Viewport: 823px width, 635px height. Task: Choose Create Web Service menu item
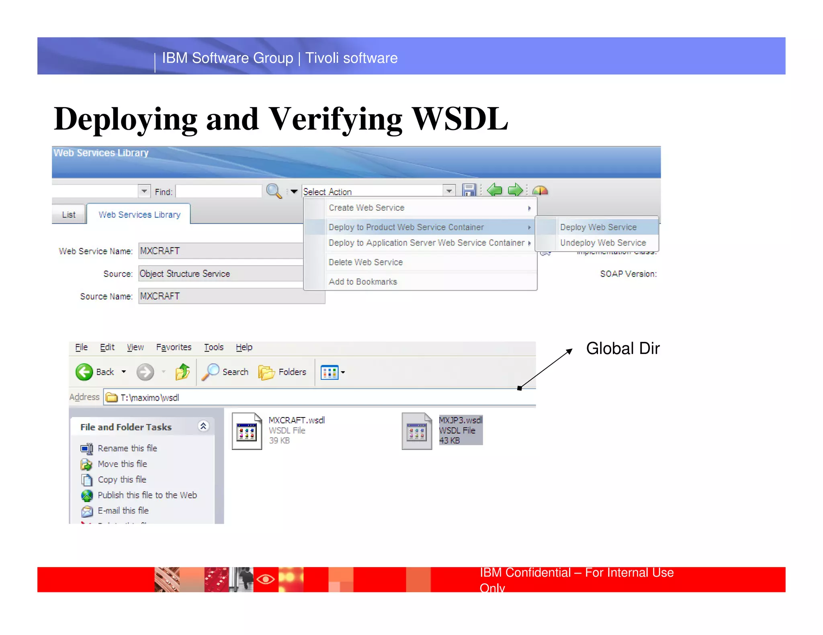pos(420,208)
